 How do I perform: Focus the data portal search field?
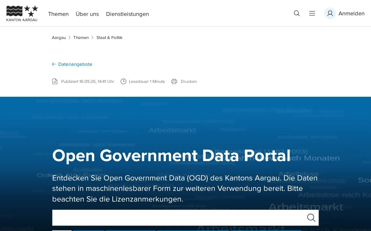point(185,218)
